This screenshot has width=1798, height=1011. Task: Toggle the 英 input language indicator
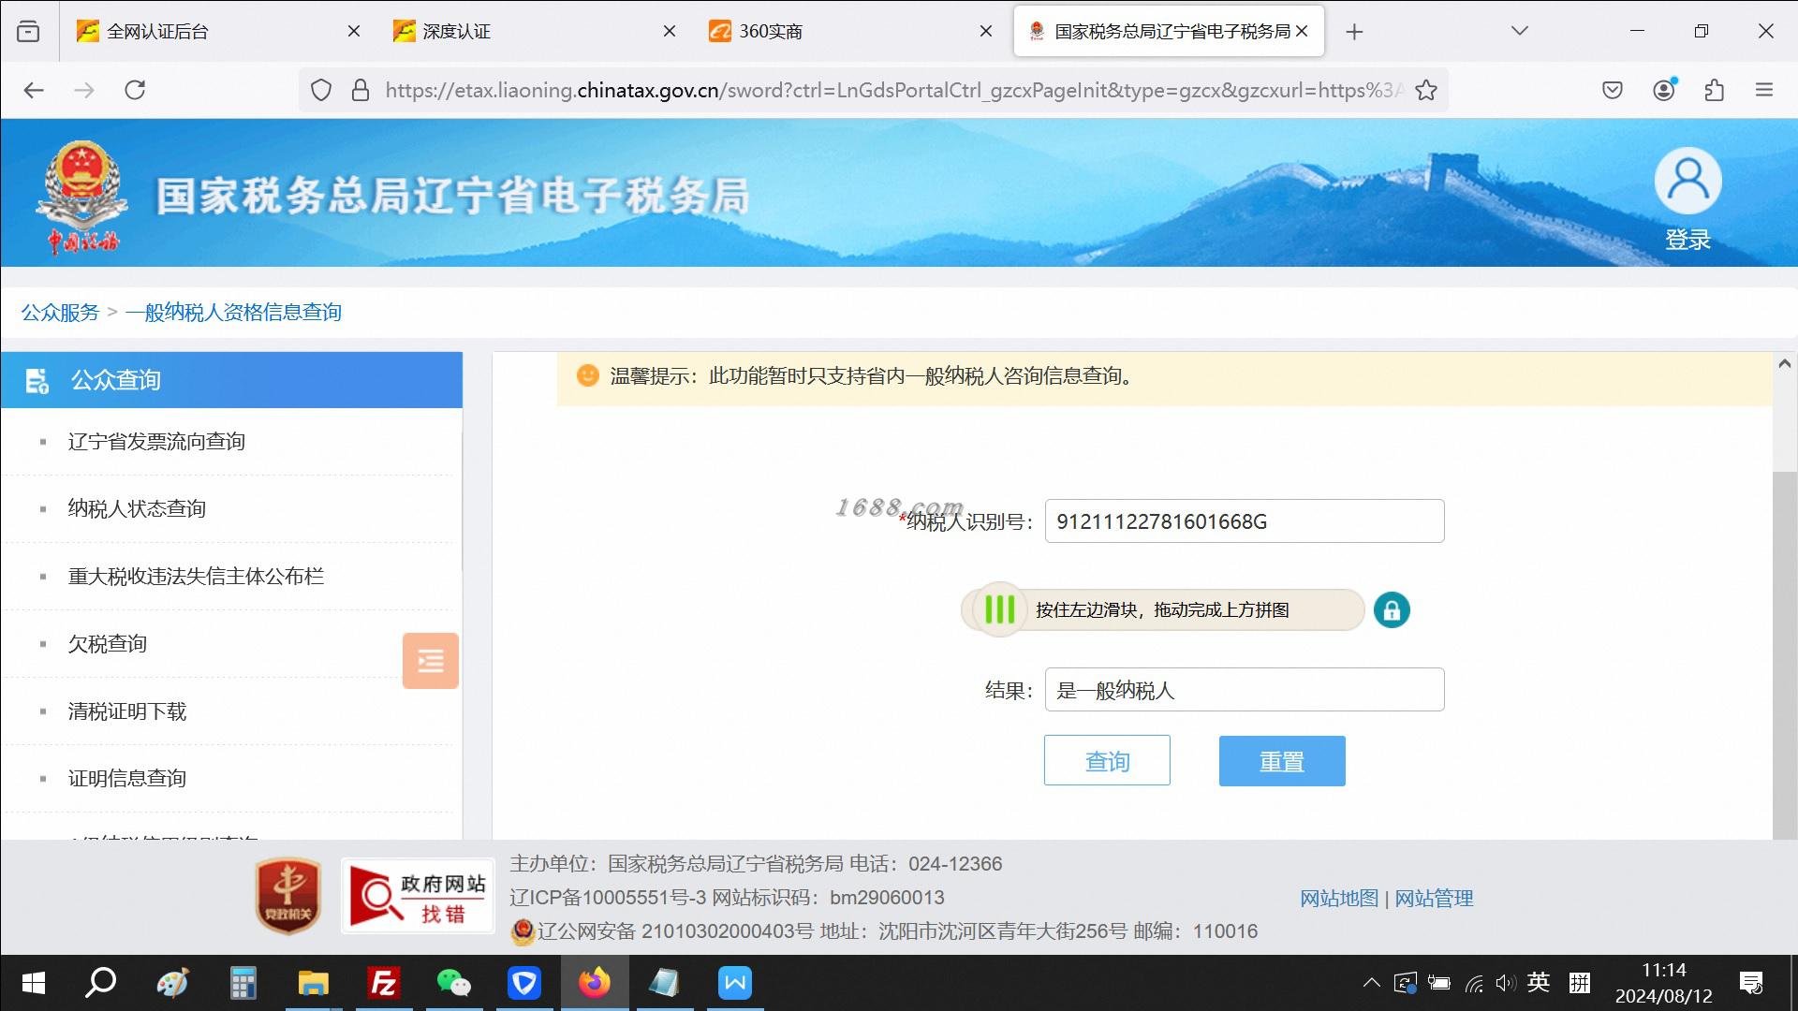click(x=1539, y=983)
